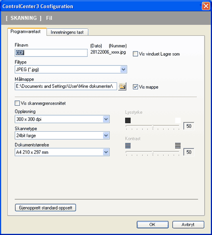Uncheck the Vis mappe checkbox
Screen dimensions: 212x235
pyautogui.click(x=135, y=87)
